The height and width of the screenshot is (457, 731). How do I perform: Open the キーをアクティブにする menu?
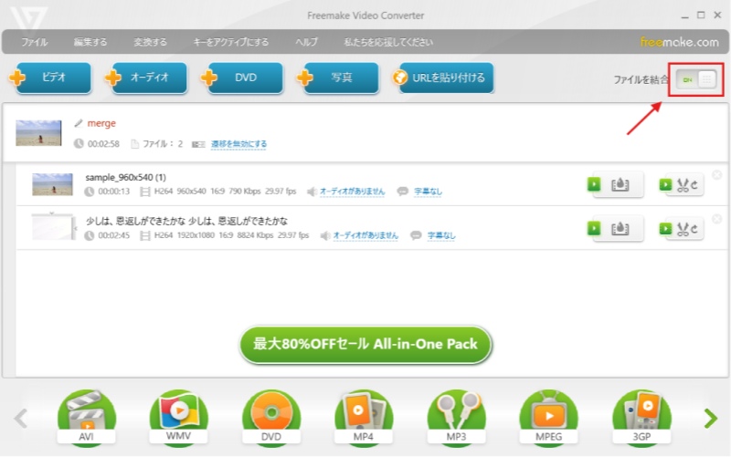(x=231, y=42)
